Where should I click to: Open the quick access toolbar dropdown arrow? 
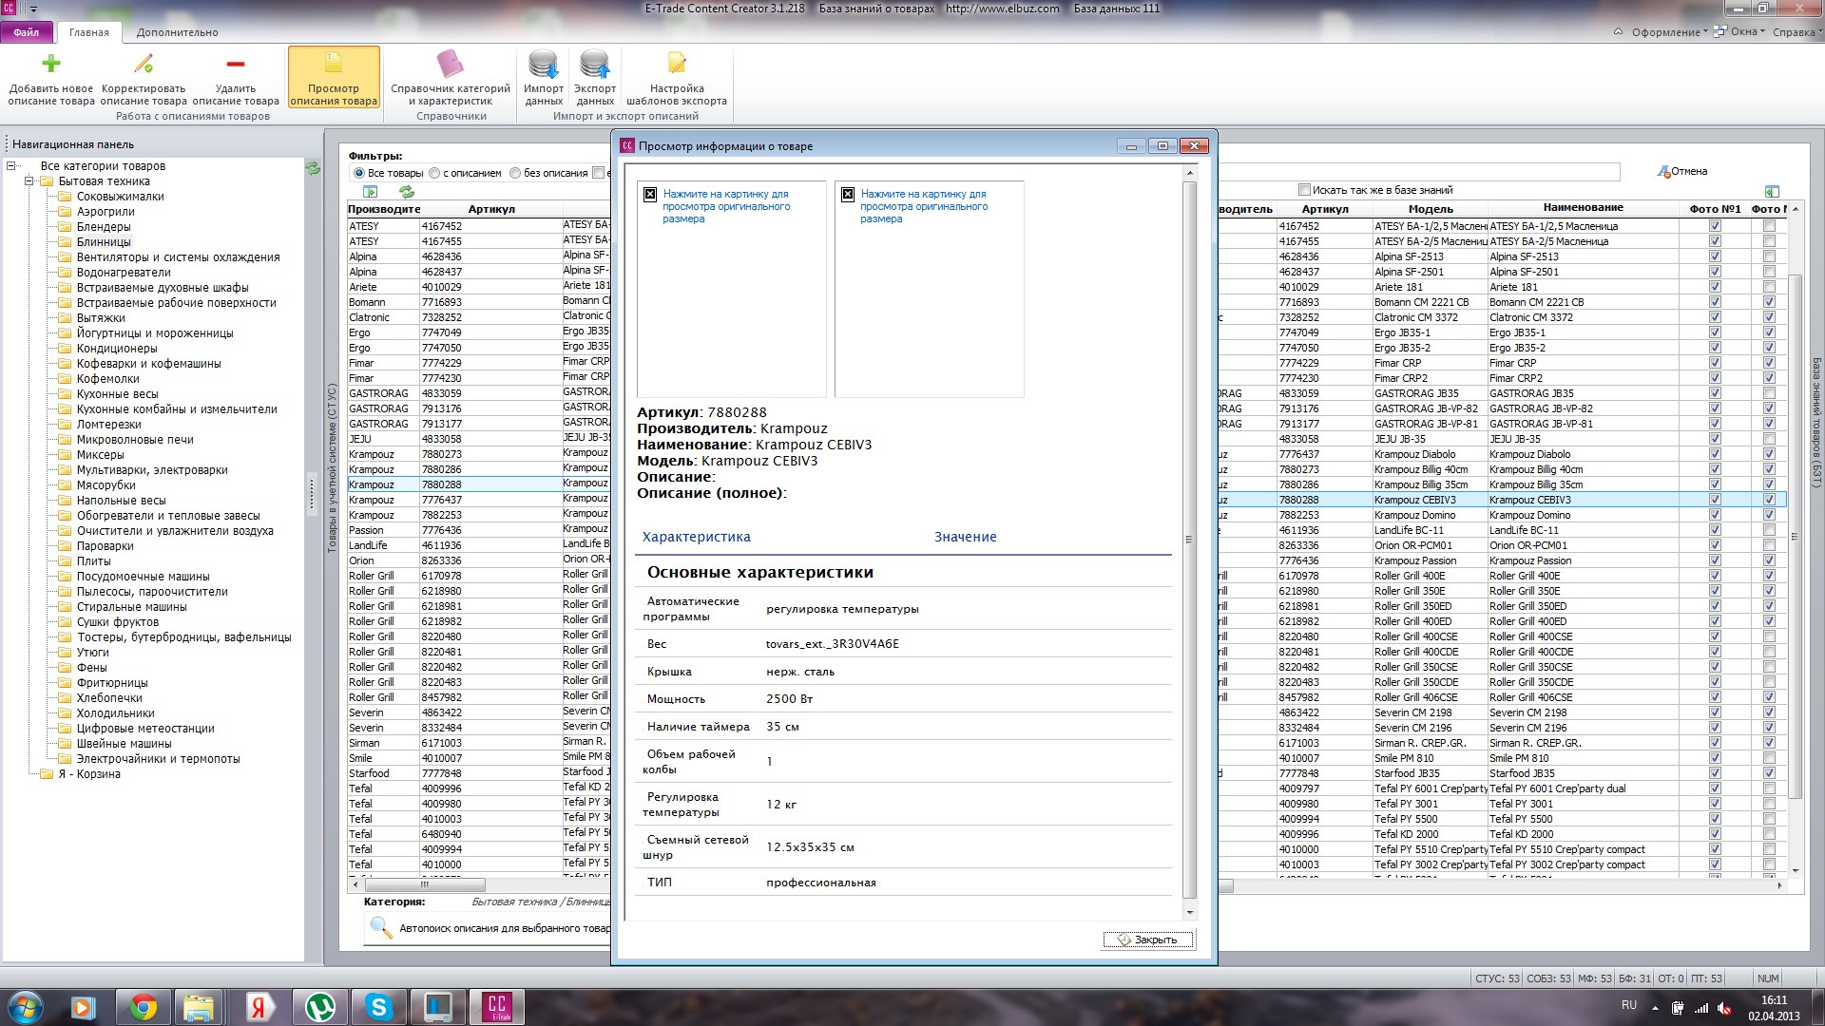(x=34, y=9)
